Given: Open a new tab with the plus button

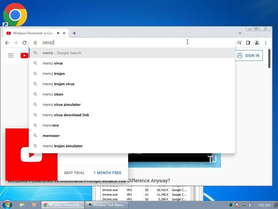Looking at the screenshot, I should tap(74, 33).
